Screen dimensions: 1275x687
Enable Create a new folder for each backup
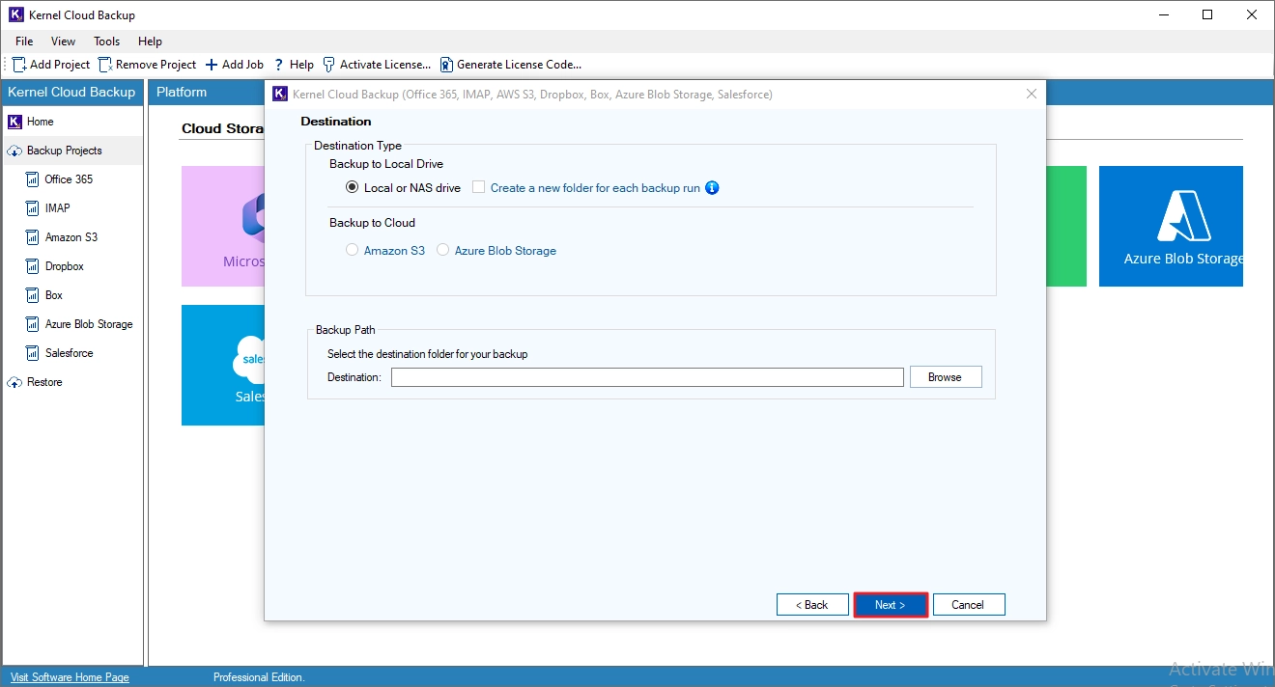(478, 187)
